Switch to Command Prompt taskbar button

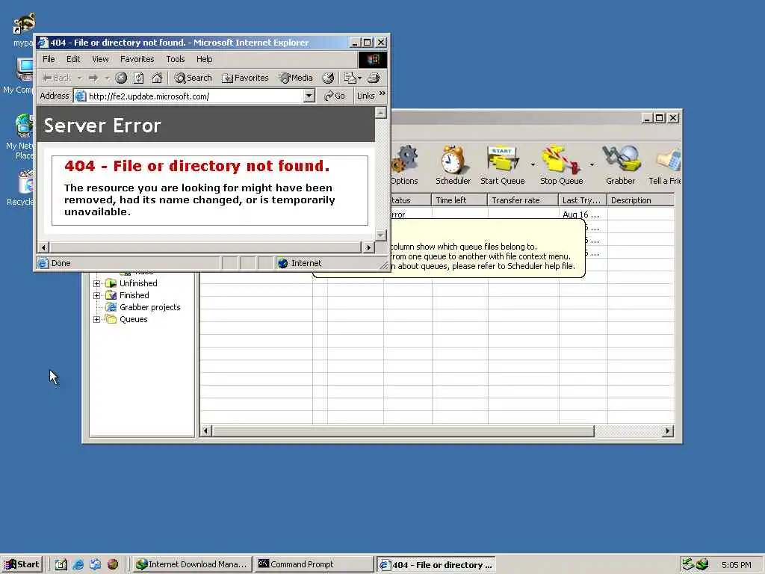pos(313,564)
